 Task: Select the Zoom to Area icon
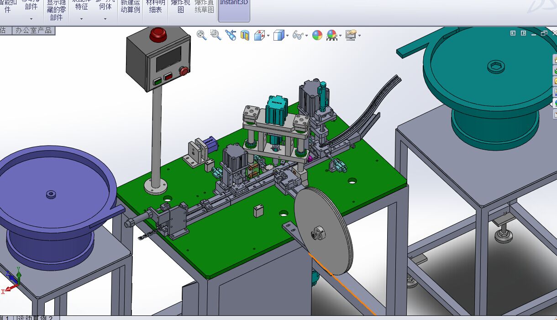coord(215,35)
